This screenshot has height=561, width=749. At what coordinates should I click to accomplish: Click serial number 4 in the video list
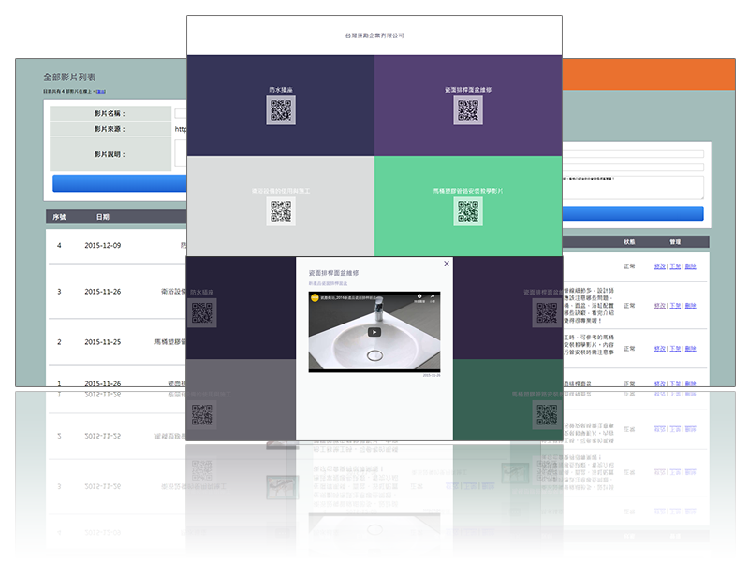pos(59,245)
